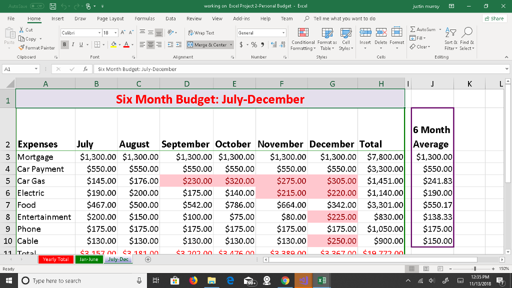Image resolution: width=512 pixels, height=288 pixels.
Task: Click the Format Painter brush icon
Action: coord(21,47)
